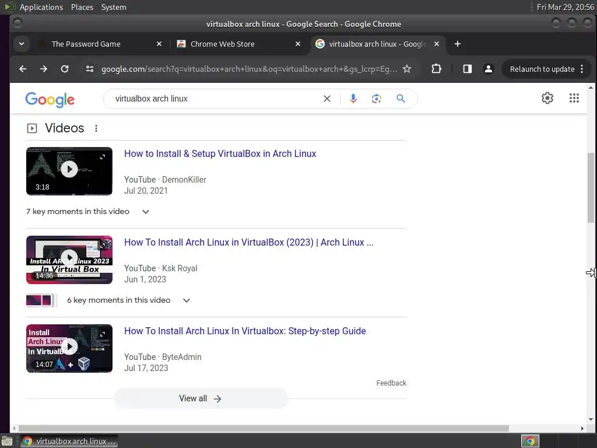Click the clock showing Fri Mar 29, 20:56
The height and width of the screenshot is (448, 597).
[565, 7]
